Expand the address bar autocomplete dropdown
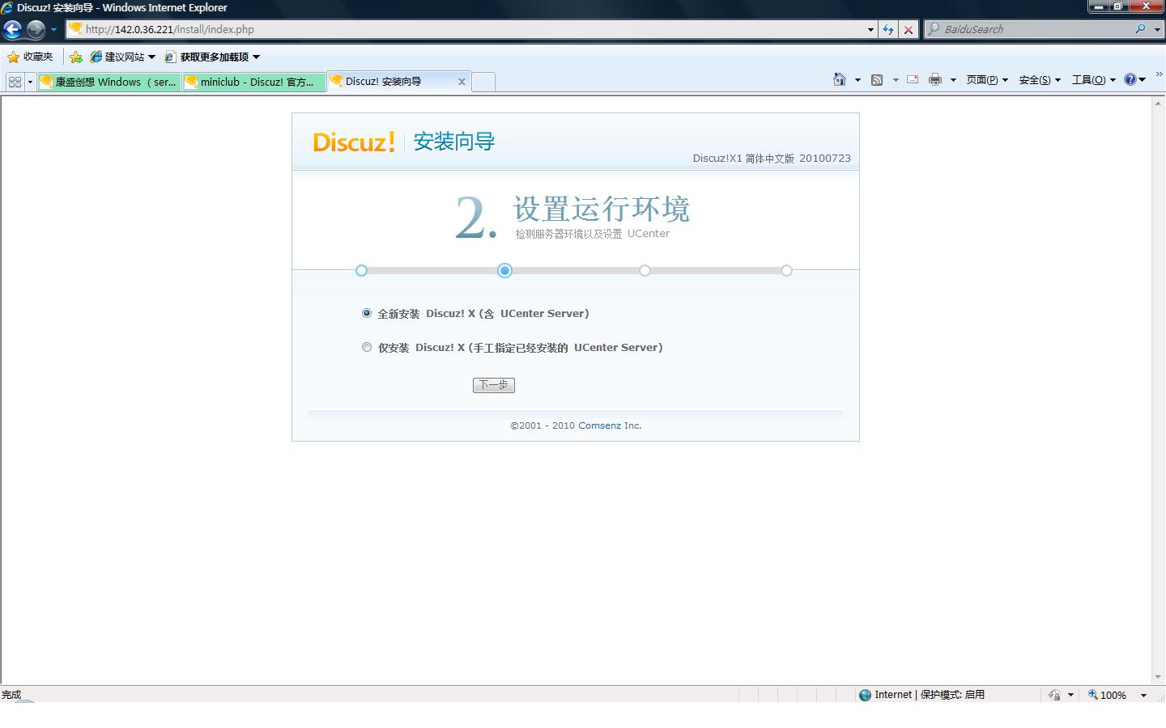Screen dimensions: 1166x728 coord(870,30)
